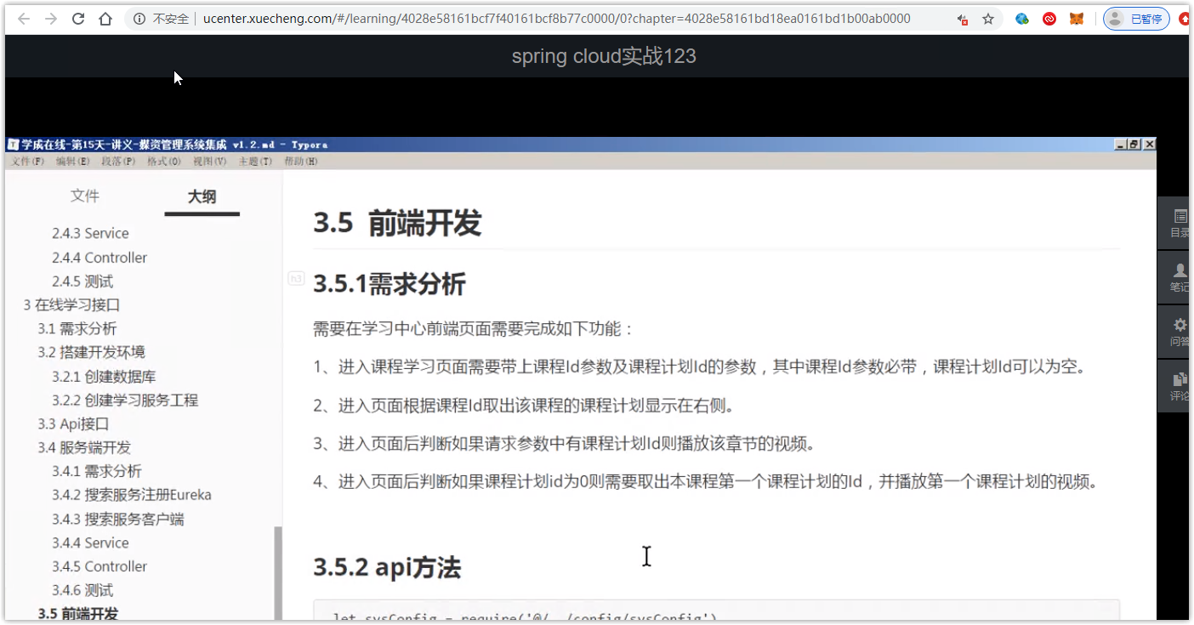Click the h3 heading marker beside 3.5.1

pos(296,277)
